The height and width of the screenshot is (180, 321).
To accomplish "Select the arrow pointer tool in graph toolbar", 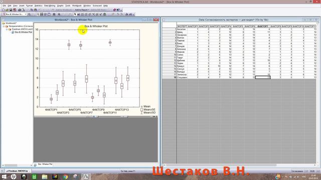I will tap(75, 14).
